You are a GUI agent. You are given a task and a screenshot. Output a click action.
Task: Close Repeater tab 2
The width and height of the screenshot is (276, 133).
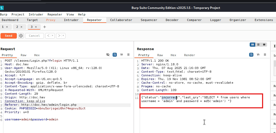[x=22, y=27]
